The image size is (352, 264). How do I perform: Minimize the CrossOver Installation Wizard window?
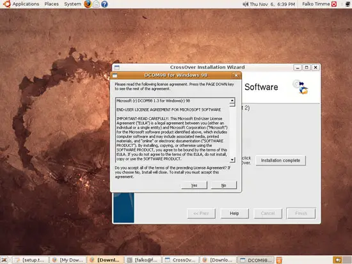(298, 67)
